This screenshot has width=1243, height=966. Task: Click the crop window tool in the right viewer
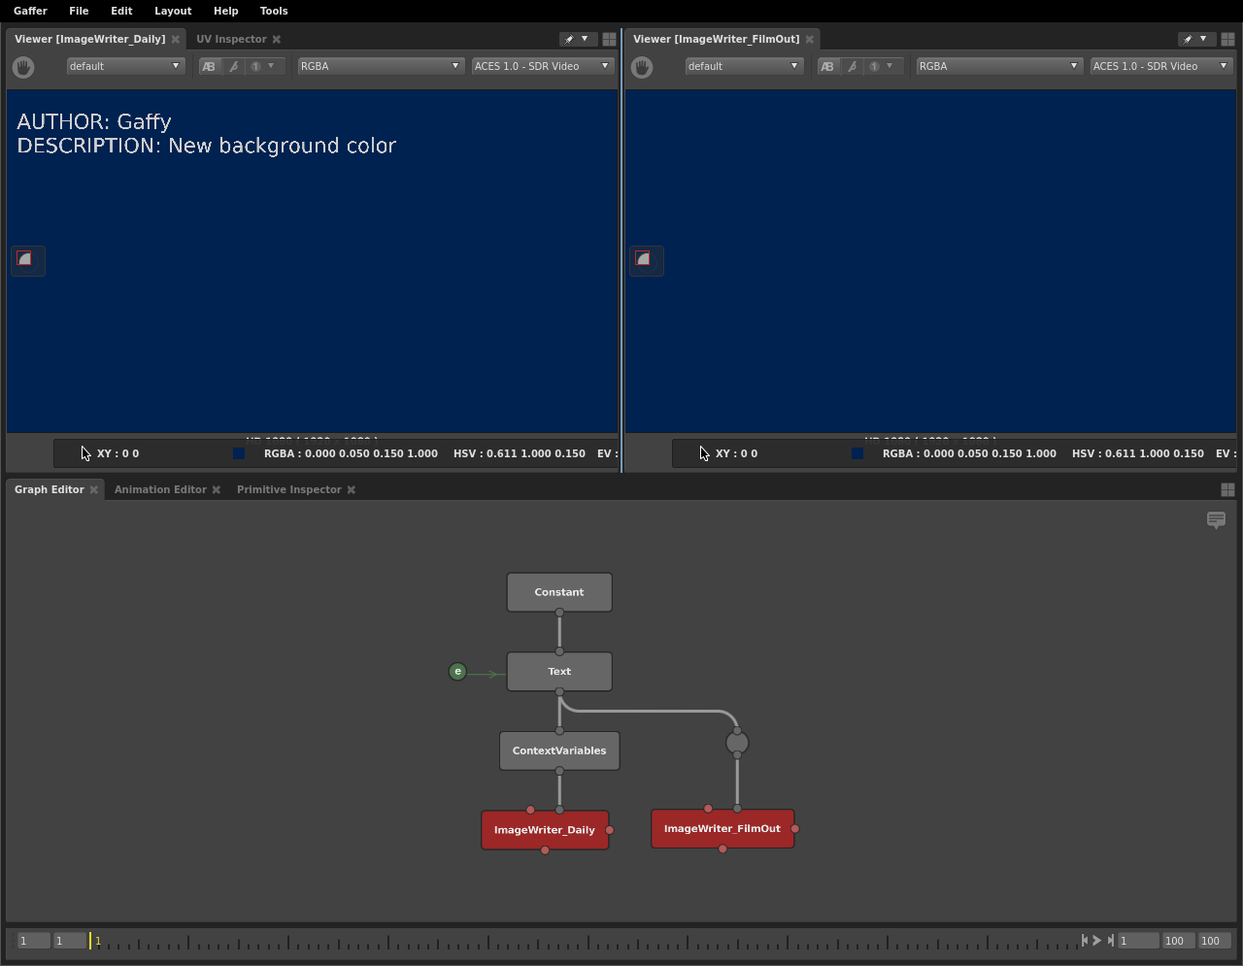(x=643, y=259)
